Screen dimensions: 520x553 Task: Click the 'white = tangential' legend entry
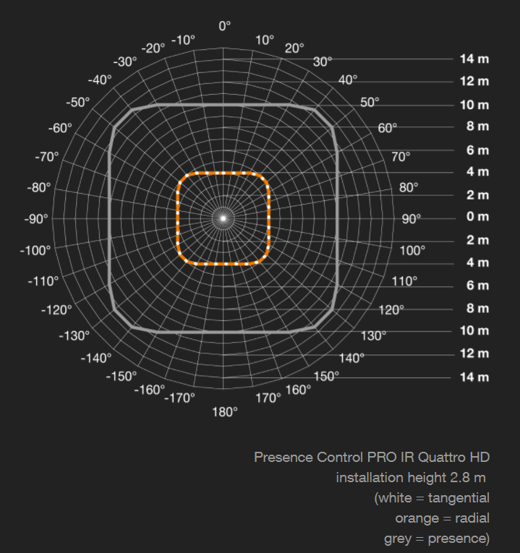click(x=432, y=498)
